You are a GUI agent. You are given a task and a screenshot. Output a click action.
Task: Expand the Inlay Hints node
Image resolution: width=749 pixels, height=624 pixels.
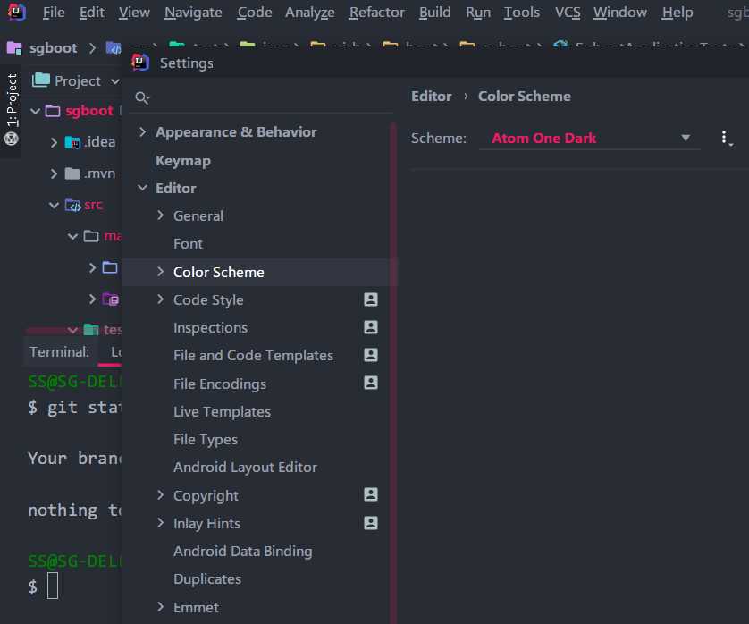point(161,523)
